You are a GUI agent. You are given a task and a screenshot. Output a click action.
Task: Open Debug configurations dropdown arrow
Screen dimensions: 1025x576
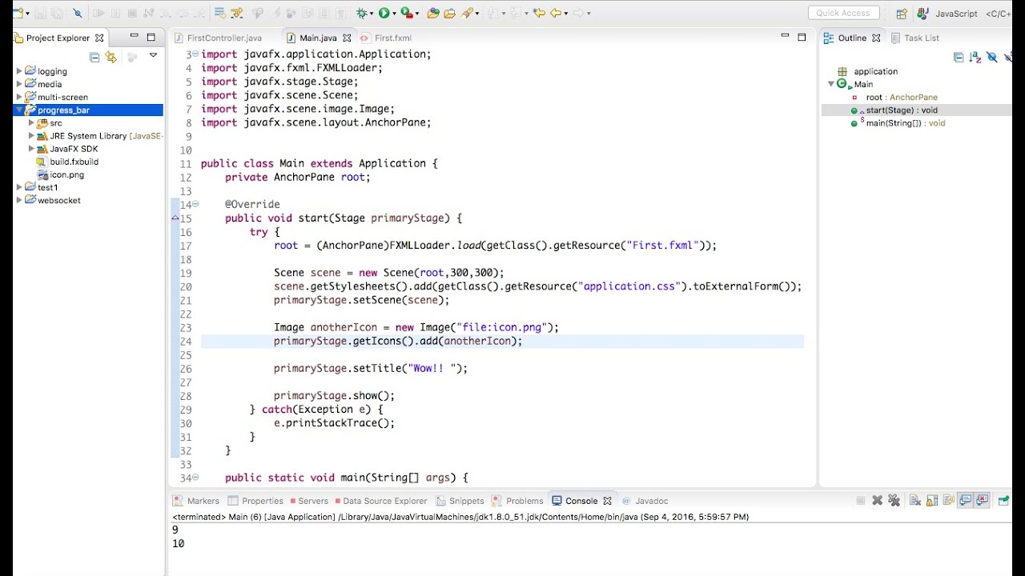[372, 14]
